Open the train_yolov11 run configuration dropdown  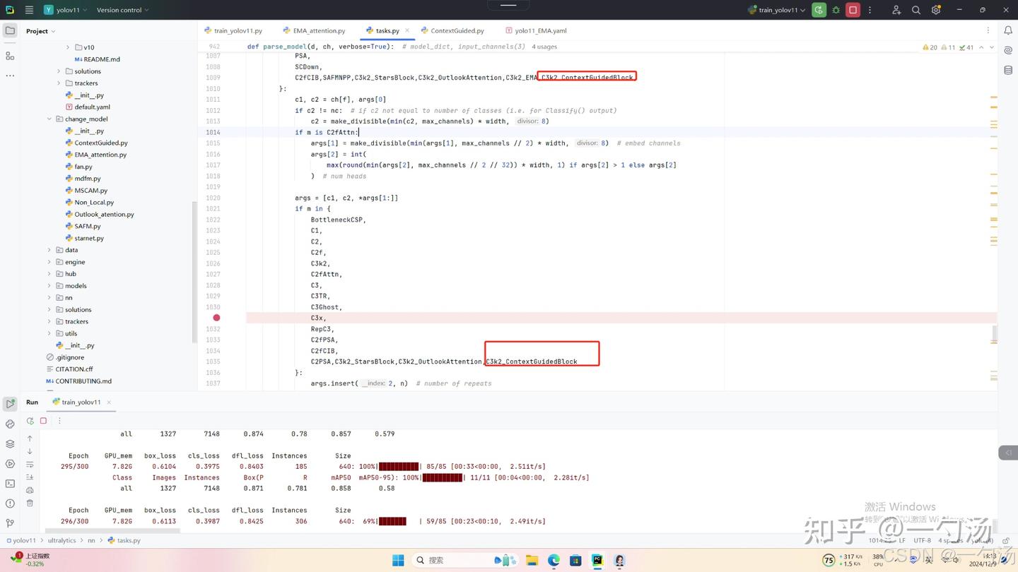tap(777, 10)
